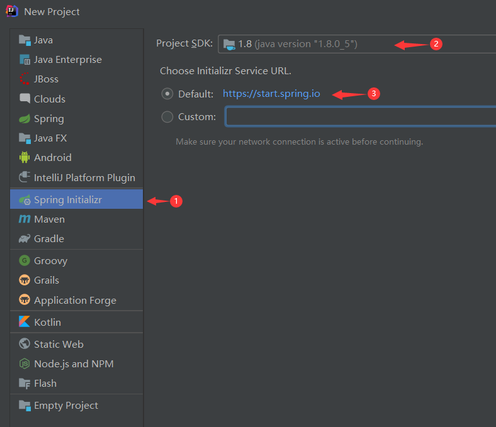The image size is (496, 427).
Task: Choose Grails in the project list
Action: (x=77, y=280)
